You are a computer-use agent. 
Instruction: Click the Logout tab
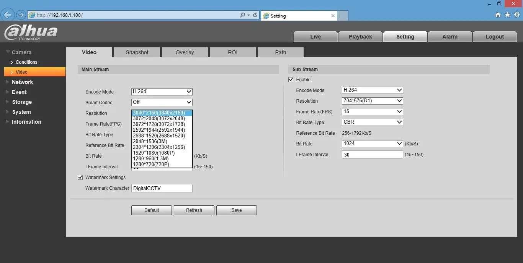tap(495, 37)
